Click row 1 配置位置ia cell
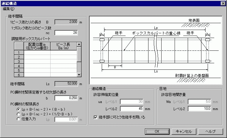 coord(37,53)
